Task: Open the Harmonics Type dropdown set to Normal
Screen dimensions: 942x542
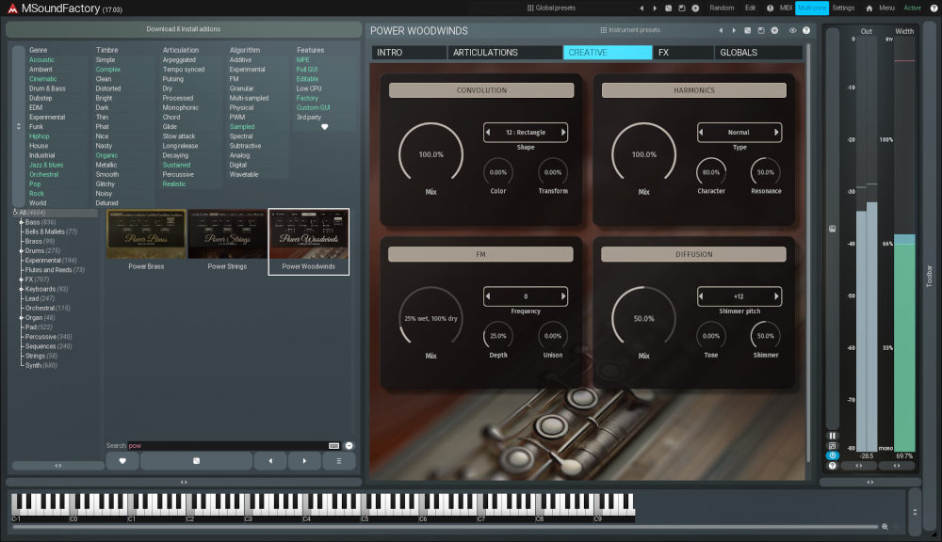Action: [x=739, y=133]
